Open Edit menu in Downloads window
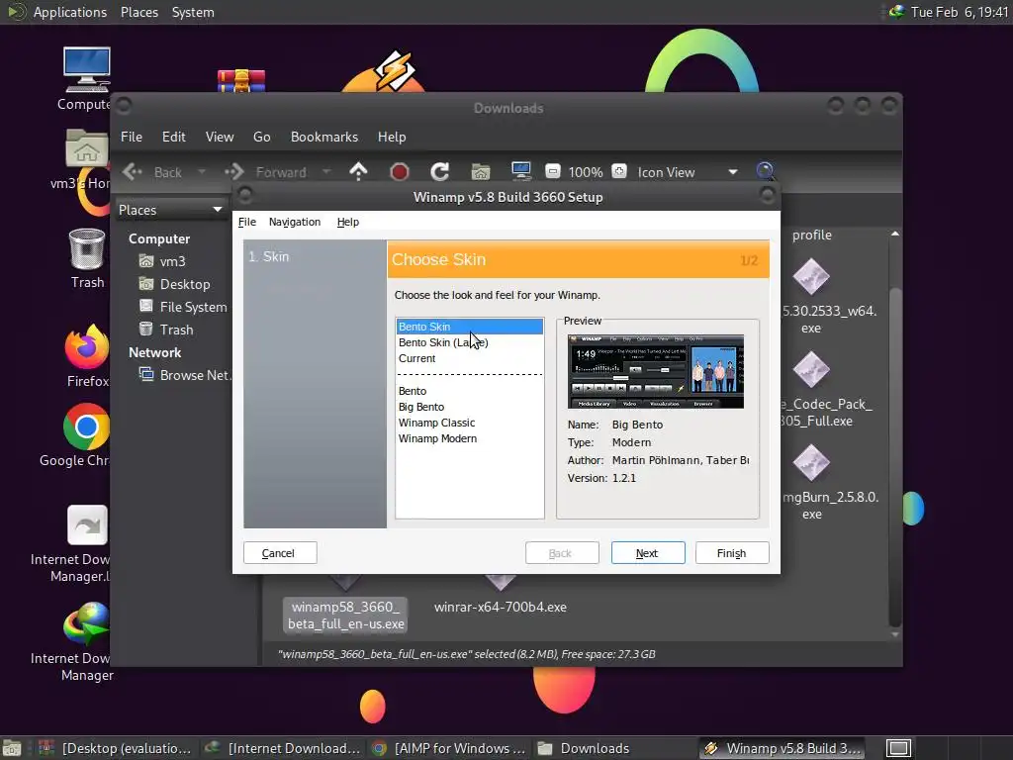 coord(174,137)
